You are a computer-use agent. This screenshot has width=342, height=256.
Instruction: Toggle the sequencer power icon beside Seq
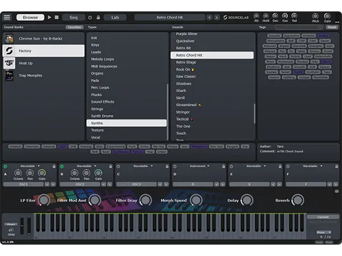90,18
